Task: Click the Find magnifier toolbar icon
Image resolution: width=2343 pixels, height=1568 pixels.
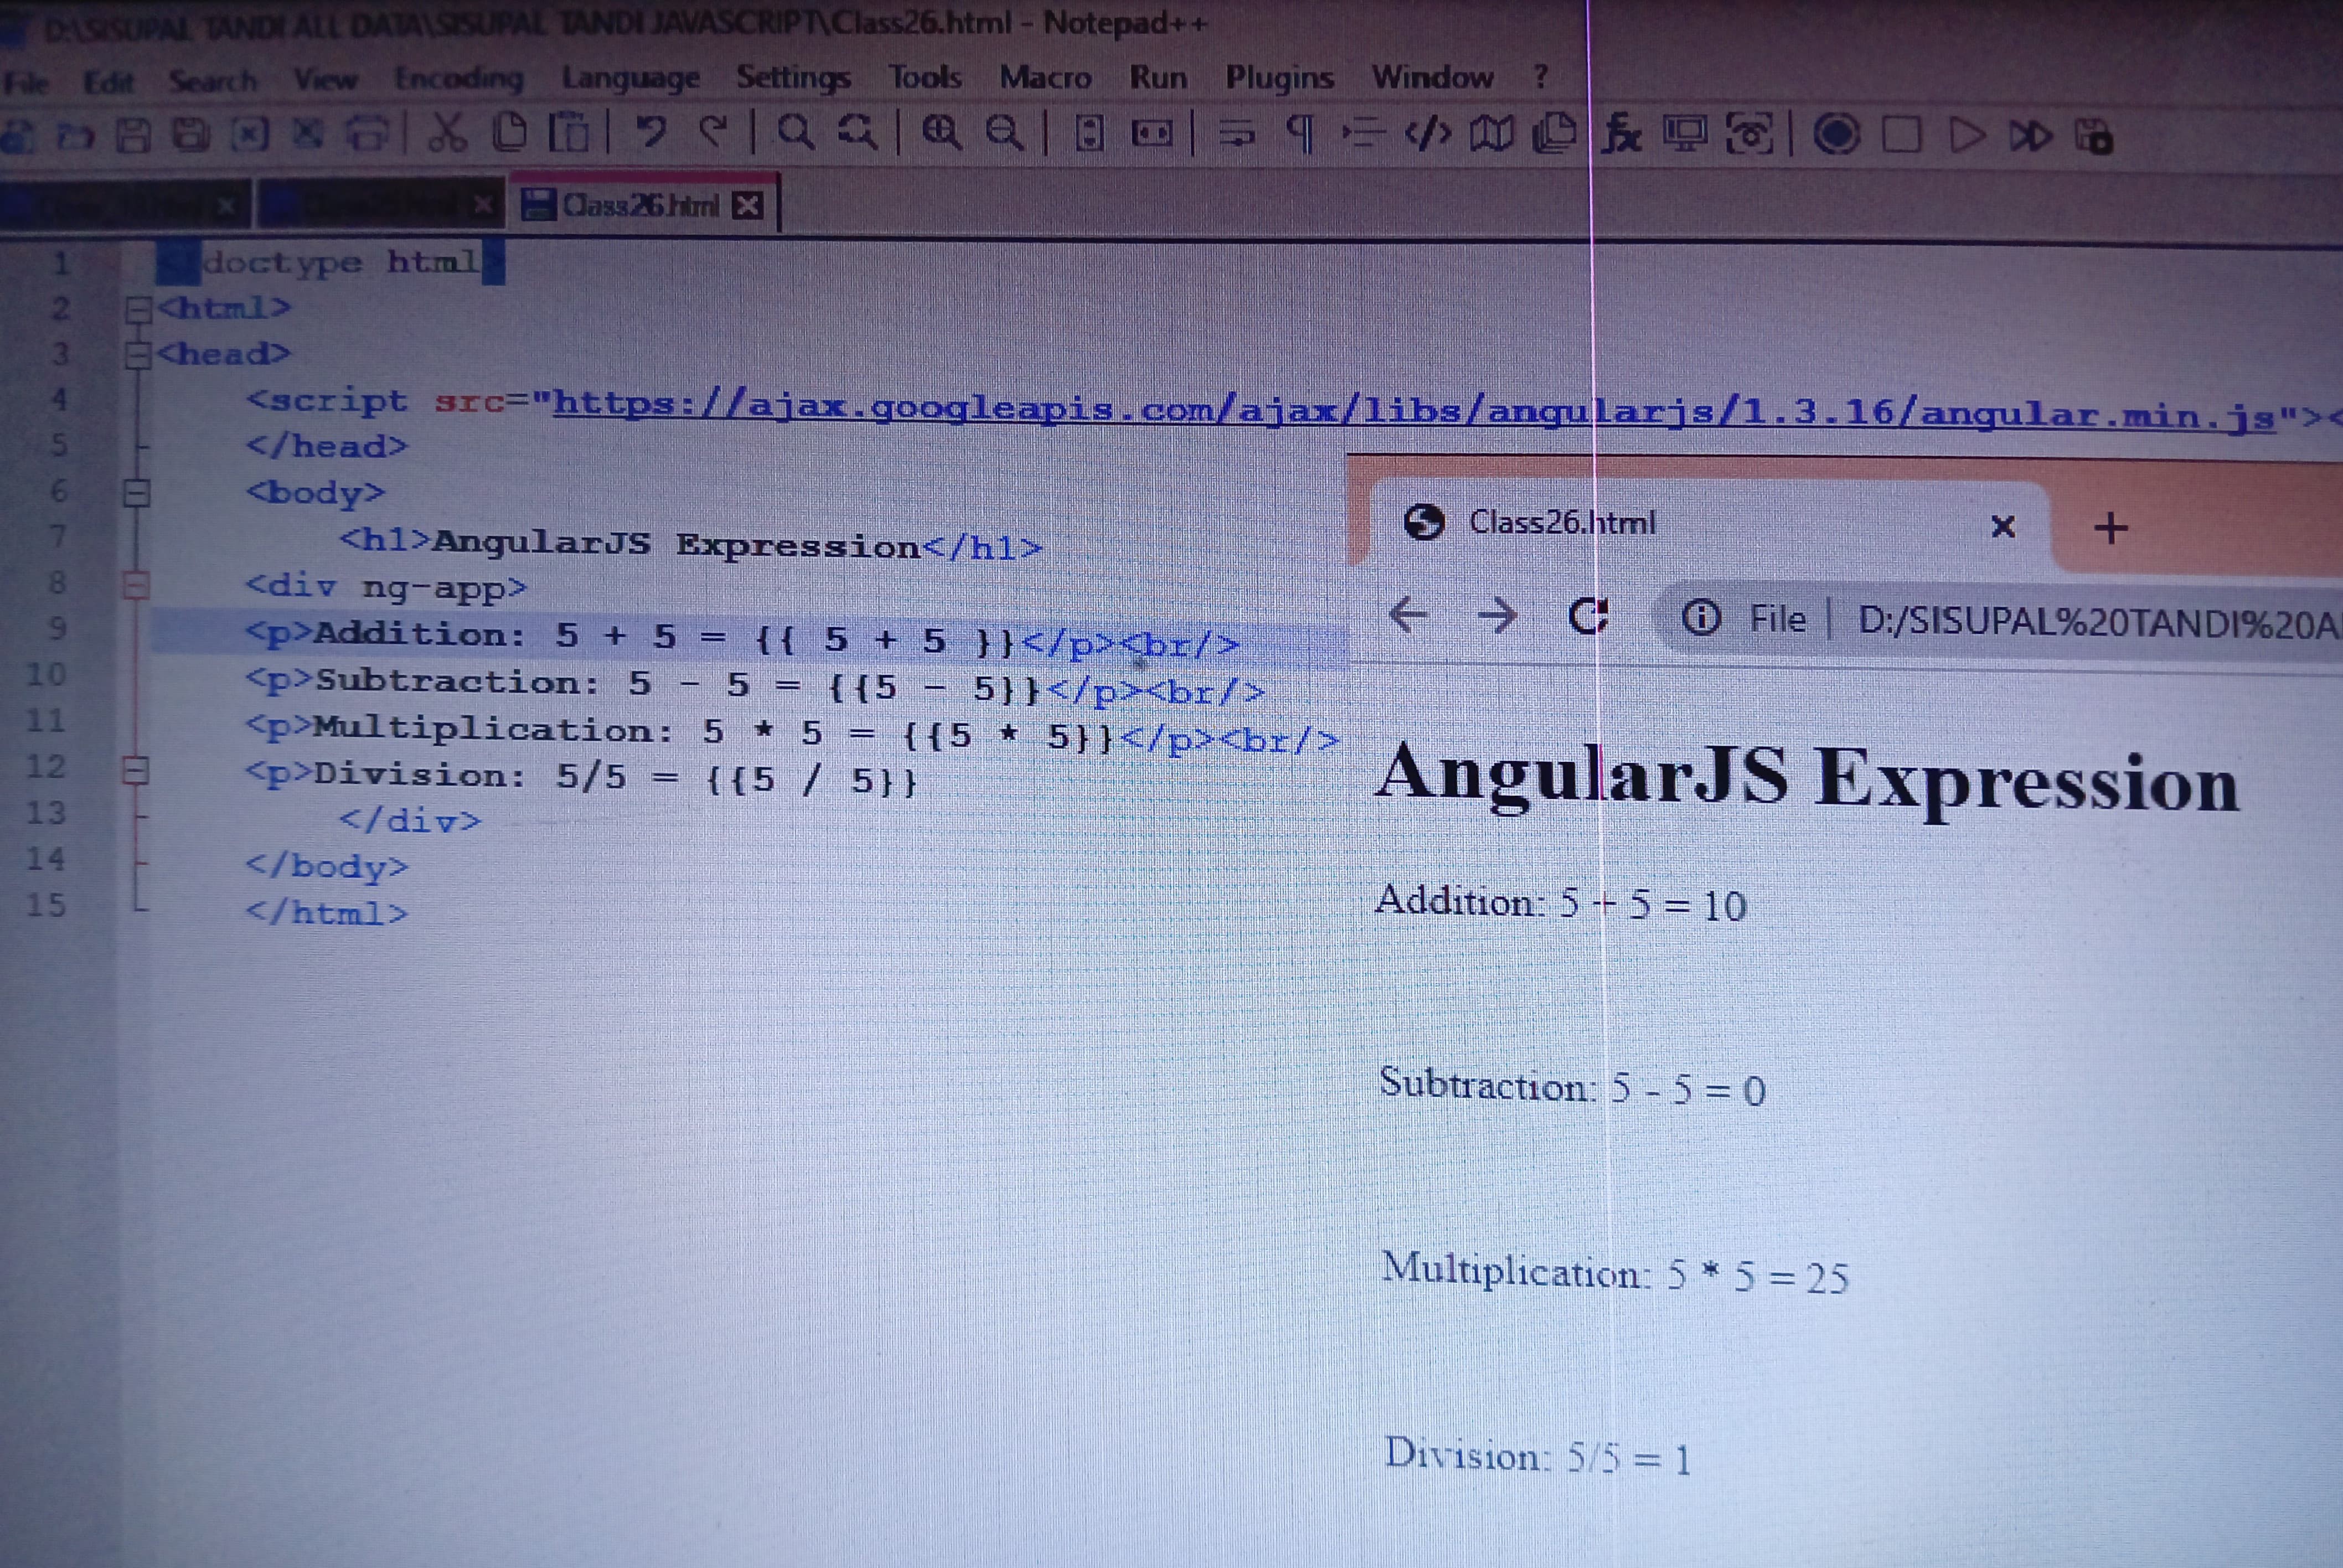Action: point(795,132)
